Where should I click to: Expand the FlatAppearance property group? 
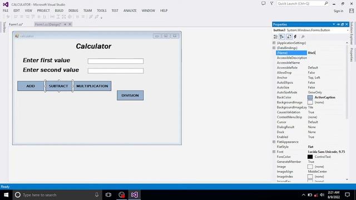click(x=274, y=142)
